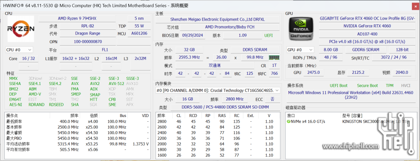Screen dimensions: 420x161
Task: Click the Dragon Range codename field
Action: tap(87, 34)
